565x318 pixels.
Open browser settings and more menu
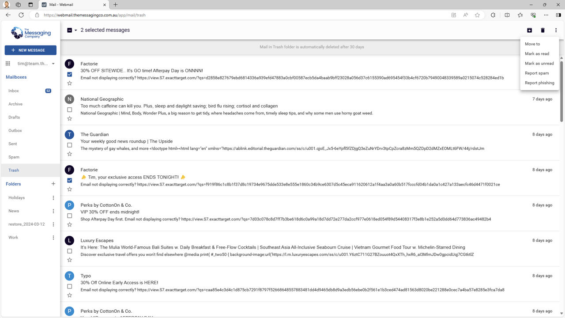(x=546, y=15)
